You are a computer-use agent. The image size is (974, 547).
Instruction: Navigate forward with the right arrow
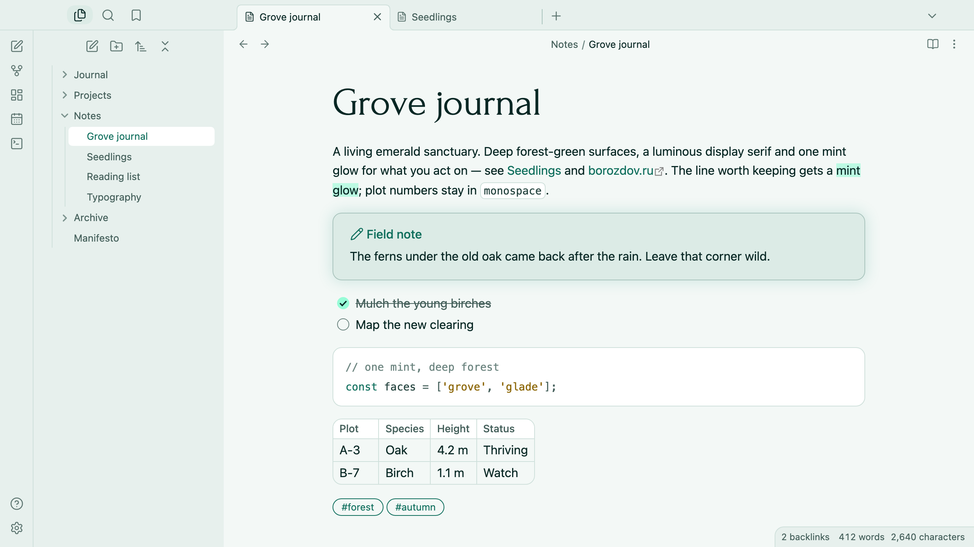tap(265, 44)
